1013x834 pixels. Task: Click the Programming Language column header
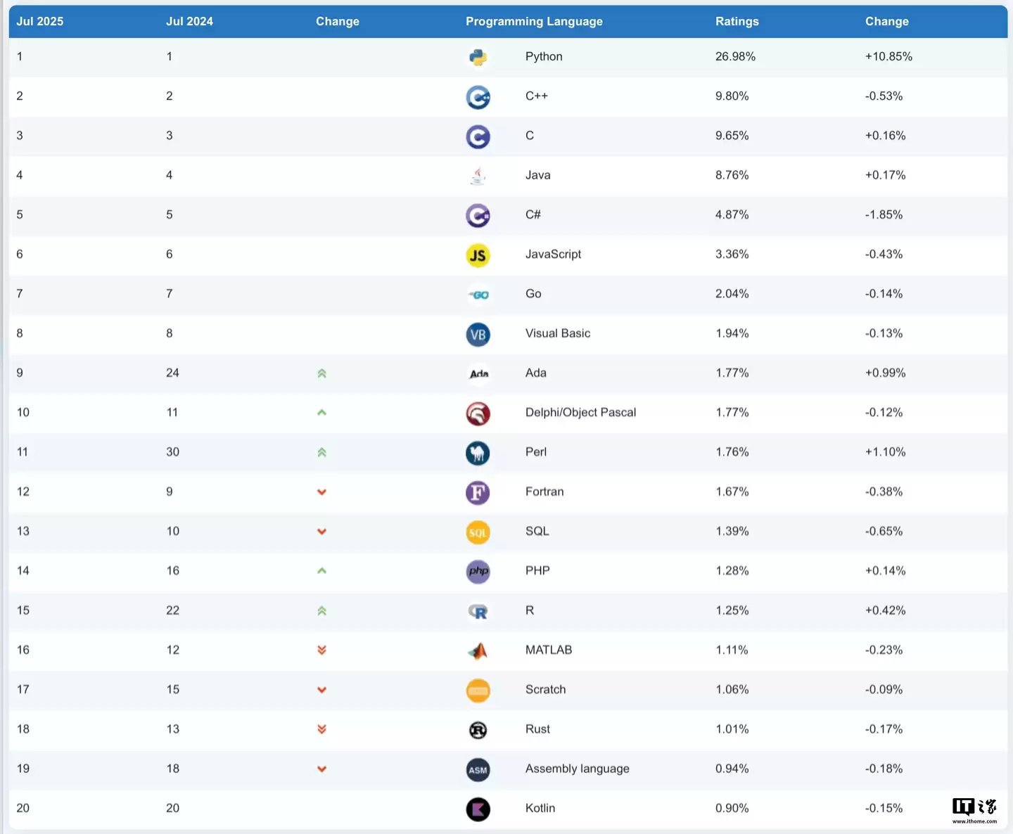tap(534, 21)
